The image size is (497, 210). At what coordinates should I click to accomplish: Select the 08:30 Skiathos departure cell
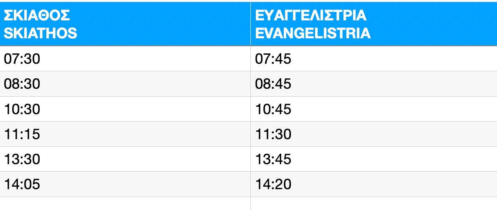tap(125, 84)
